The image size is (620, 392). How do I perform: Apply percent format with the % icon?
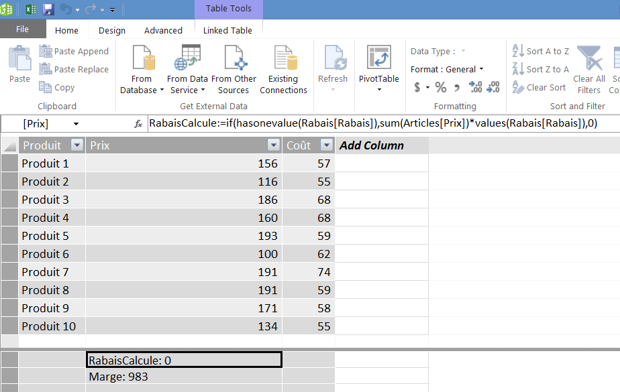[441, 87]
